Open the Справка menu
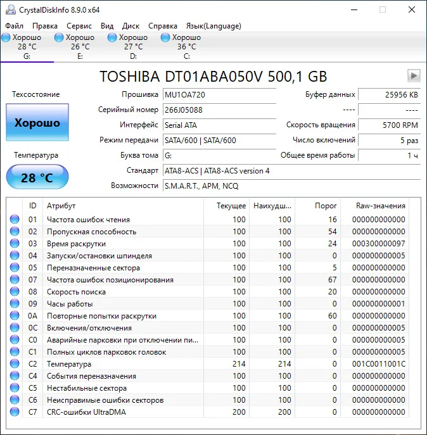Viewport: 427px width, 435px height. pos(163,26)
